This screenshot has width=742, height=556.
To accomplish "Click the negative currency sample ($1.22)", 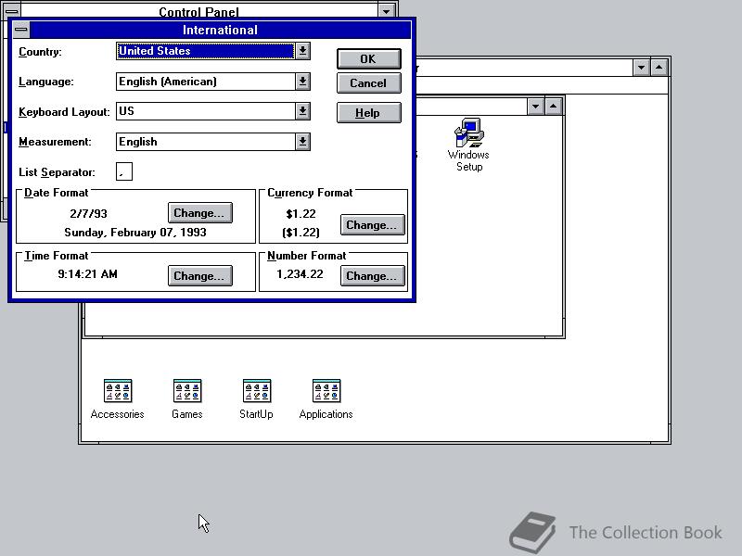I will [301, 233].
